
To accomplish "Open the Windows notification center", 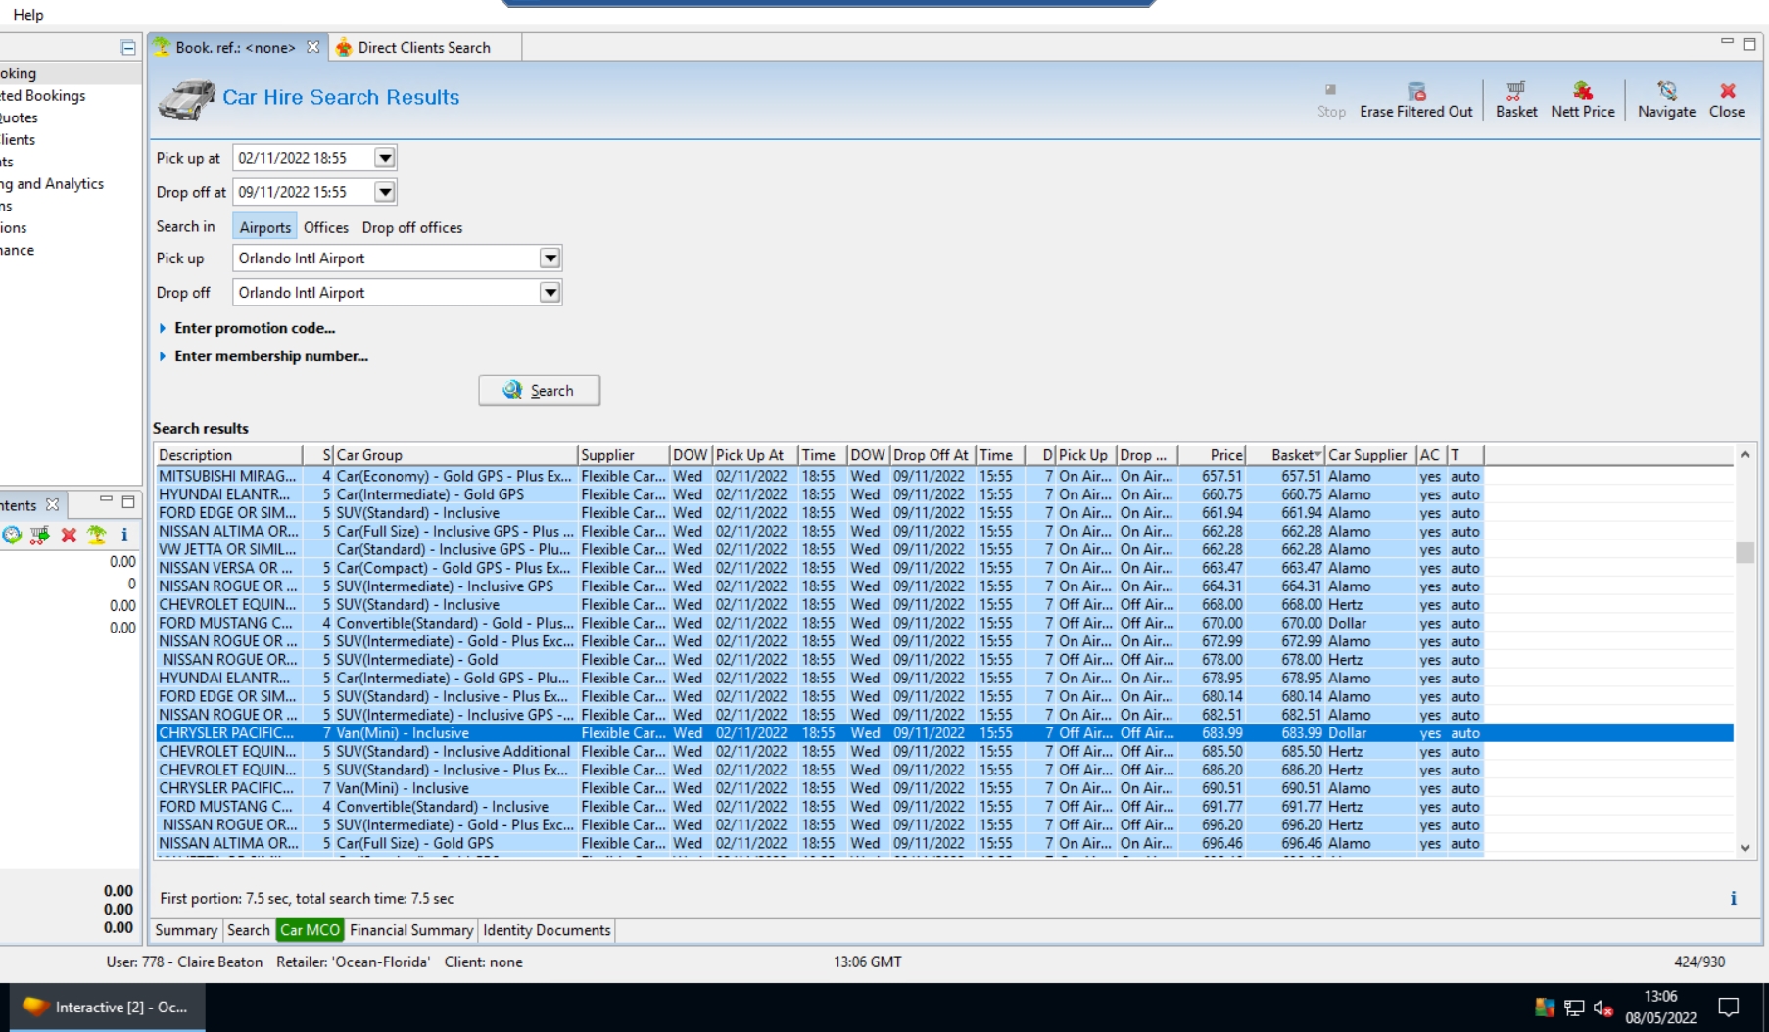I will pos(1729,1008).
